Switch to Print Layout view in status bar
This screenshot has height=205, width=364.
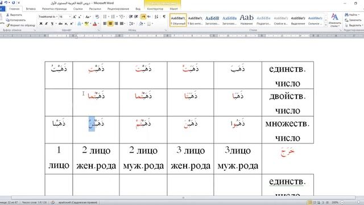[309, 203]
